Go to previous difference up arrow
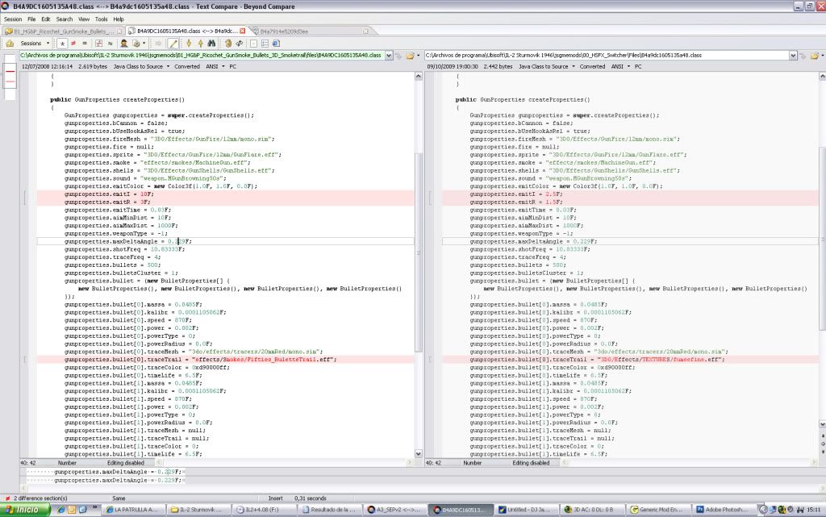This screenshot has width=826, height=517. click(200, 44)
